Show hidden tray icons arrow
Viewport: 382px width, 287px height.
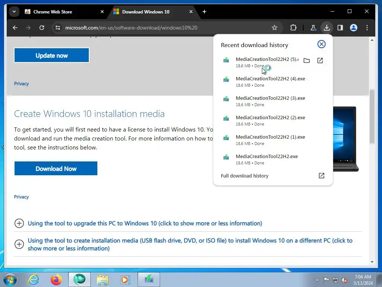click(317, 280)
